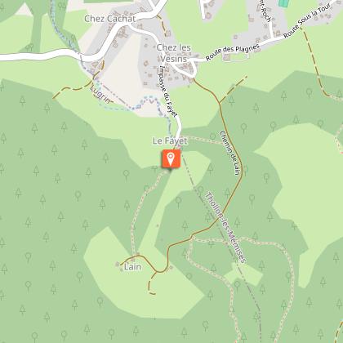Viewport: 343px width, 343px height.
Task: Click the Lugrin boundary label
Action: [x=100, y=95]
